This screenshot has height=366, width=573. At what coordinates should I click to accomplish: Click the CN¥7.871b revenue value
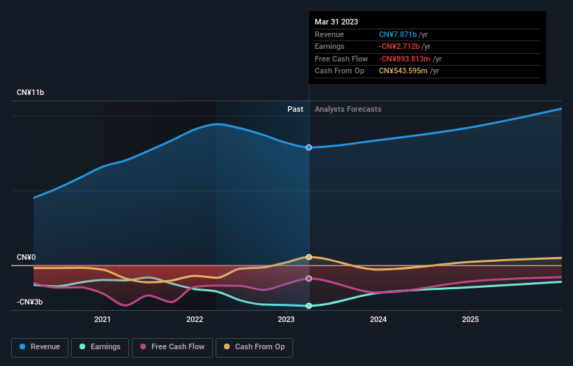pos(398,34)
